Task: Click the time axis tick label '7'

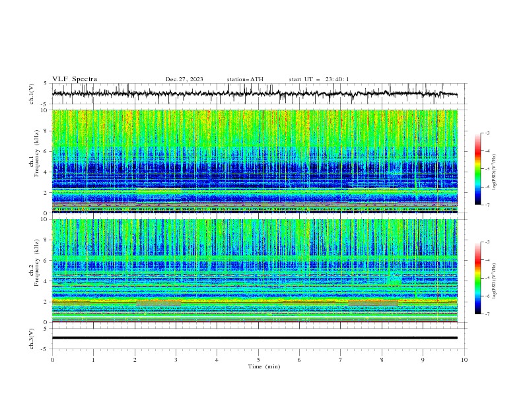Action: [341, 360]
